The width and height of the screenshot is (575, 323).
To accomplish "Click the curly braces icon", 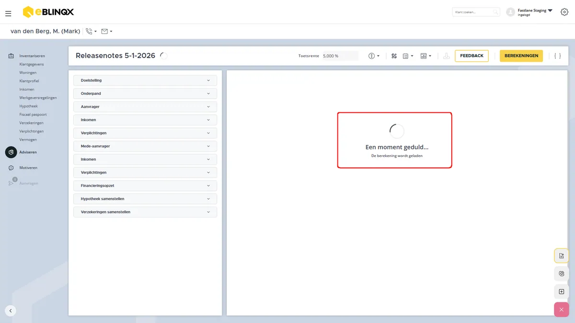I will (x=558, y=56).
